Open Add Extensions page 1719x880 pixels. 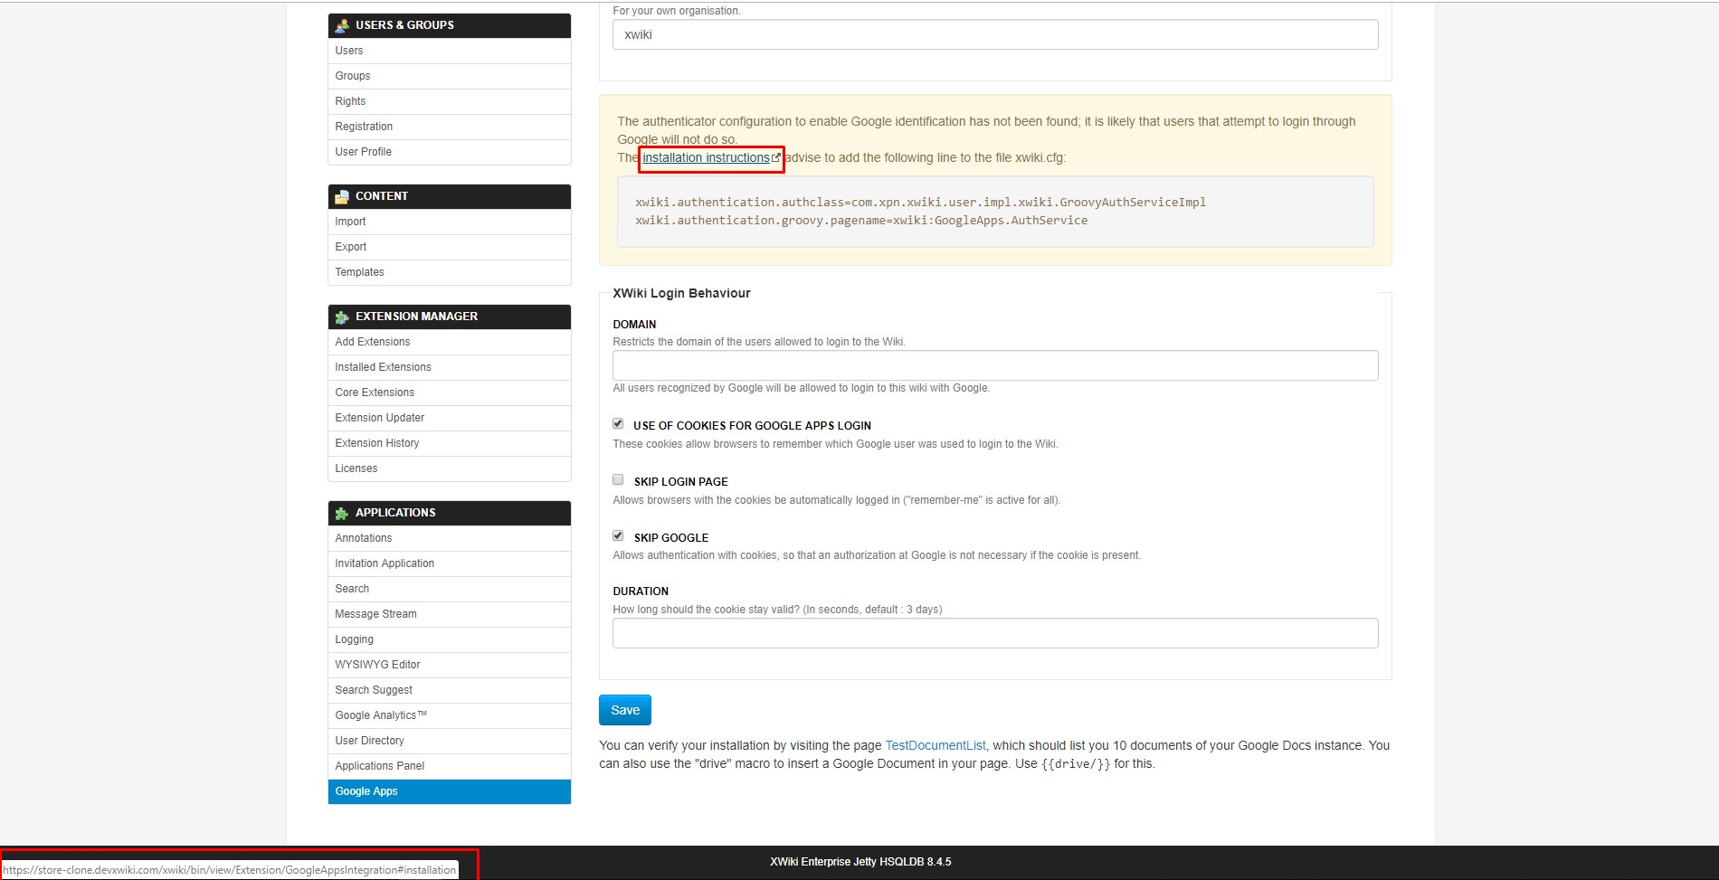point(449,342)
